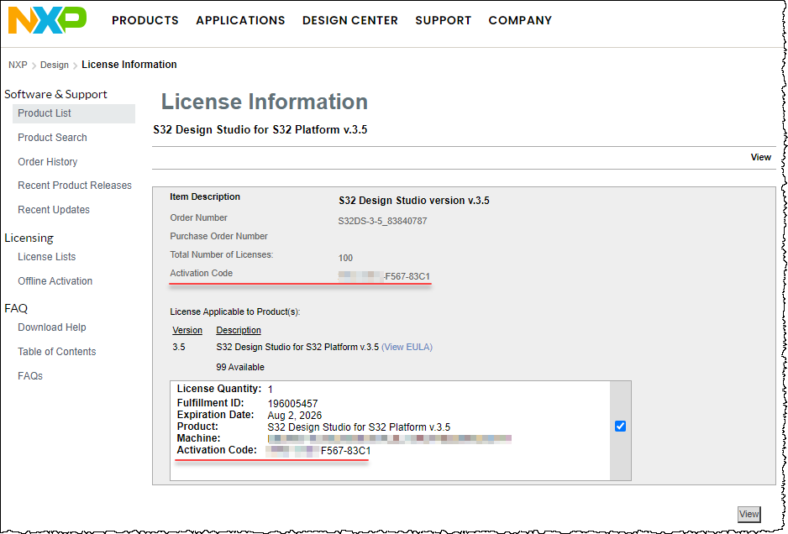The width and height of the screenshot is (788, 534).
Task: Uncheck the license selection checkbox
Action: tap(620, 426)
